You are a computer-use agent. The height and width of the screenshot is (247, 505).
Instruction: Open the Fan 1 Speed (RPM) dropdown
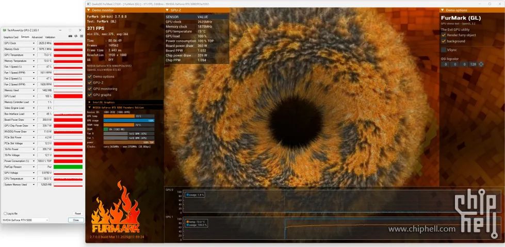tap(34, 73)
